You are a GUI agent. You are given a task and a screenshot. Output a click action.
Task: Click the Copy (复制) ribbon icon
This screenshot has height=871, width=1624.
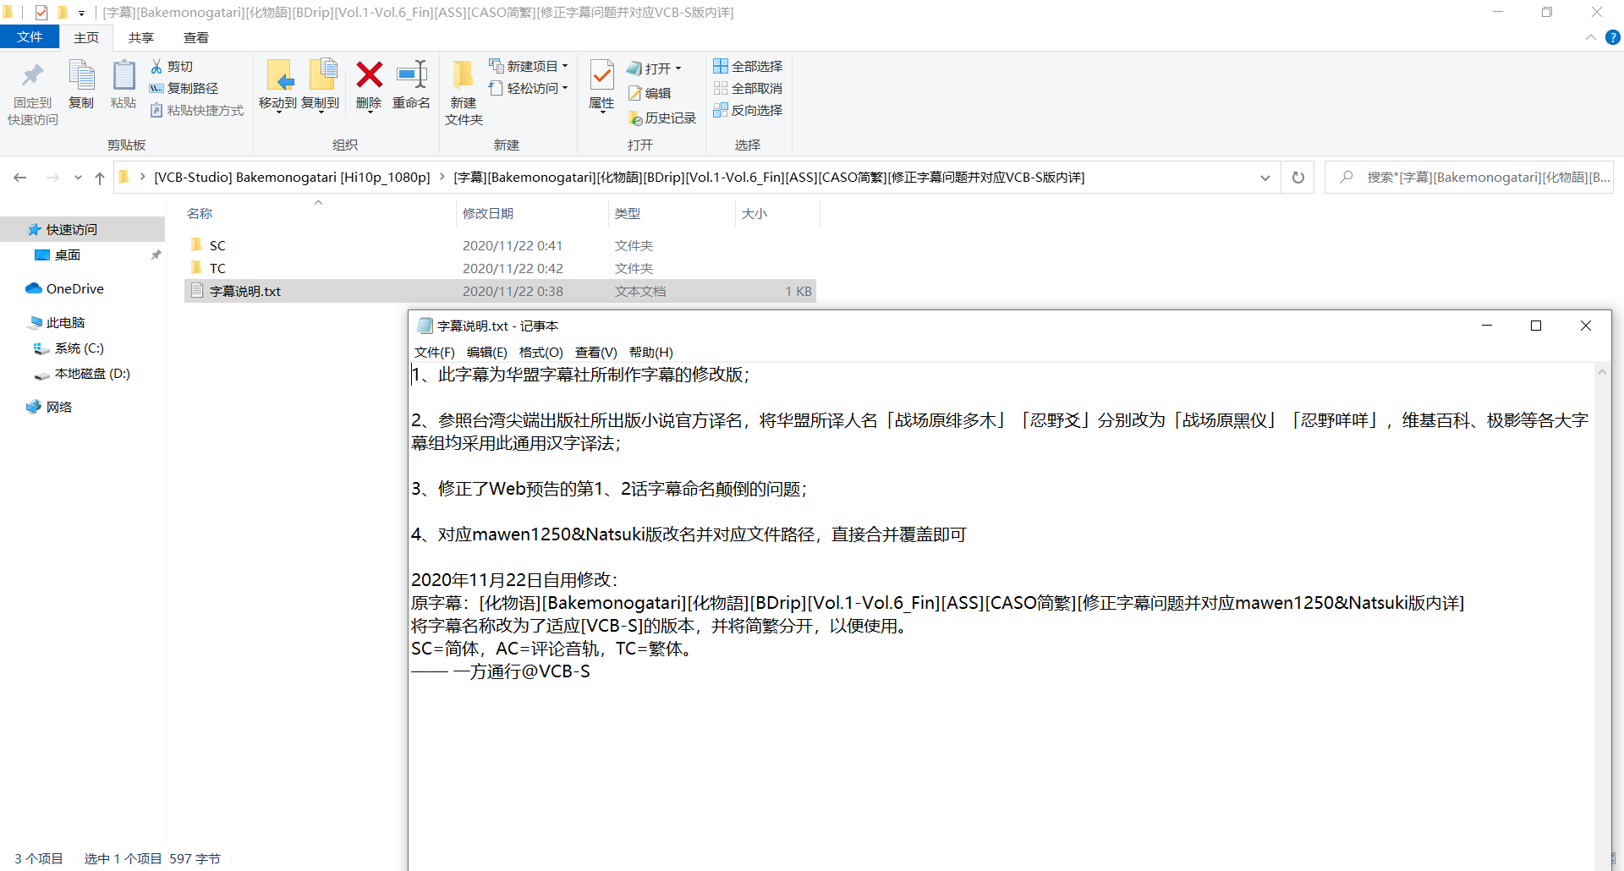pyautogui.click(x=81, y=85)
